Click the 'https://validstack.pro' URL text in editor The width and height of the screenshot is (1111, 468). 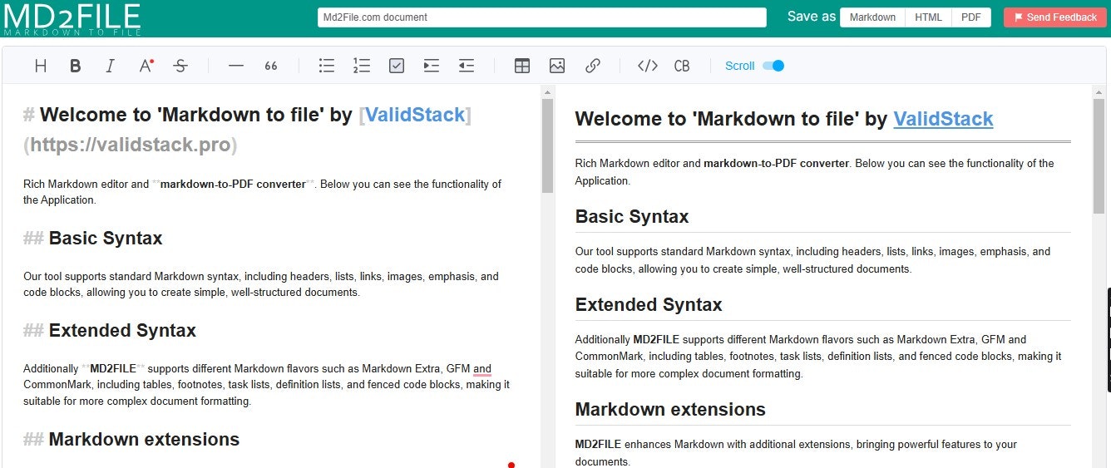click(131, 145)
